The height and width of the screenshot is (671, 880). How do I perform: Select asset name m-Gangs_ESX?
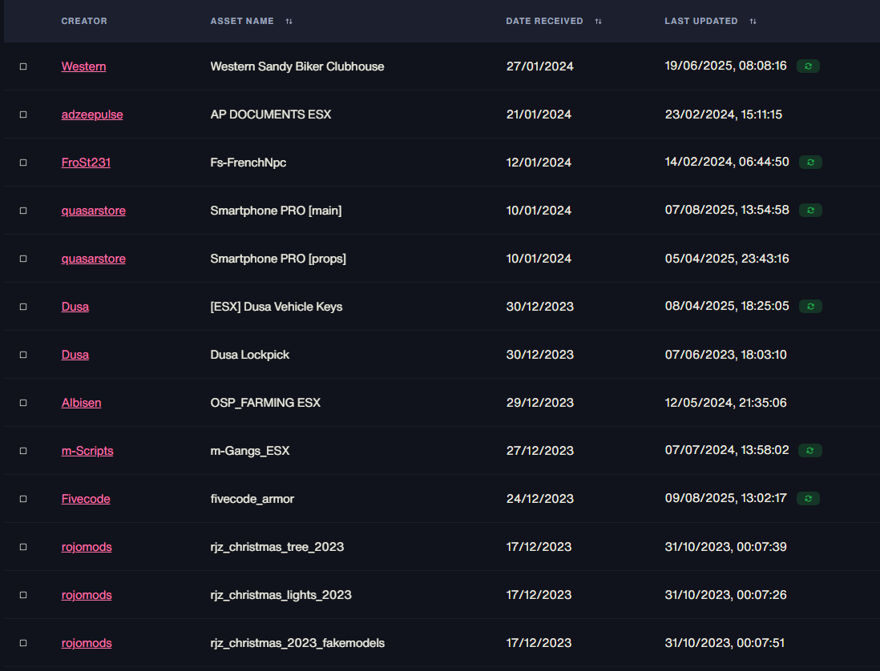(x=250, y=451)
